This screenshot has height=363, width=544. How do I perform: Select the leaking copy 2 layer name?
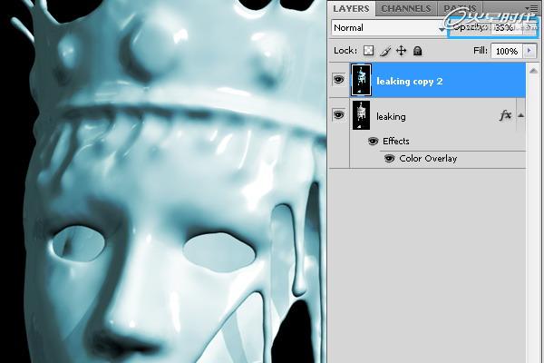(x=410, y=81)
